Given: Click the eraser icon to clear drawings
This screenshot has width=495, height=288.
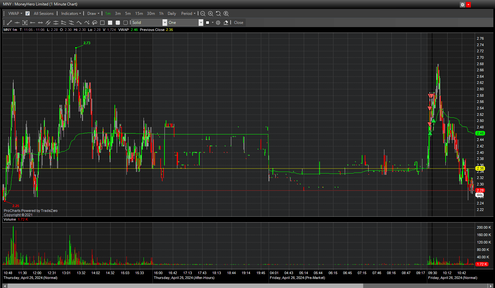Looking at the screenshot, I should 226,23.
